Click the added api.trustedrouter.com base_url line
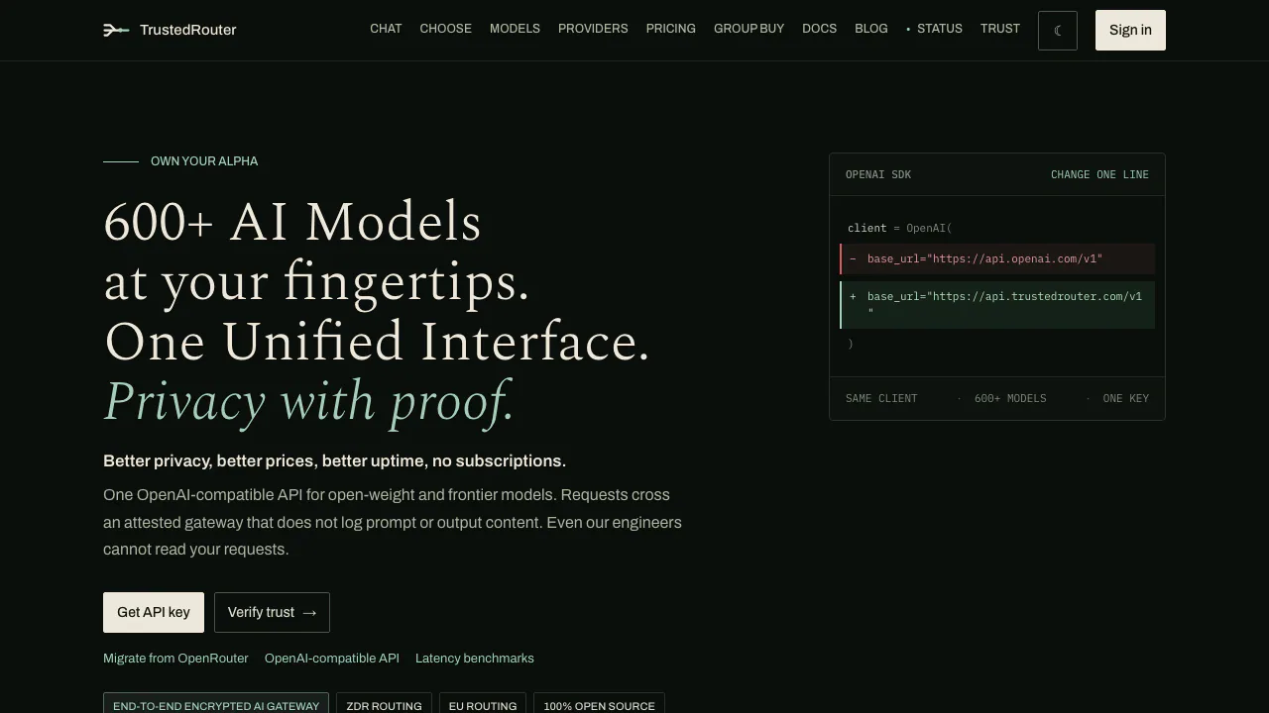 (997, 304)
